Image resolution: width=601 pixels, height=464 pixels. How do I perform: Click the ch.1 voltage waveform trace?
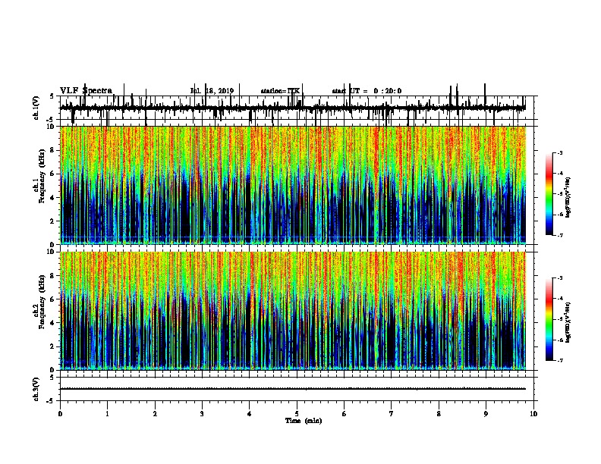coord(293,108)
